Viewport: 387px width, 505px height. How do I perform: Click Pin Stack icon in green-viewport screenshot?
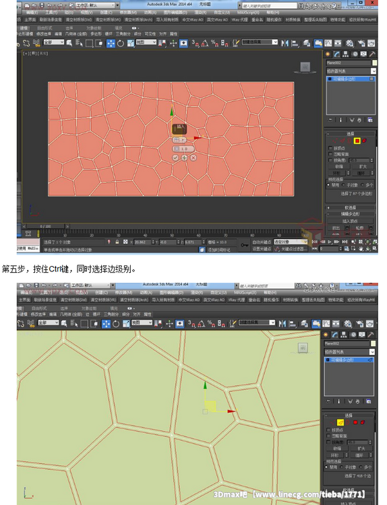328,401
